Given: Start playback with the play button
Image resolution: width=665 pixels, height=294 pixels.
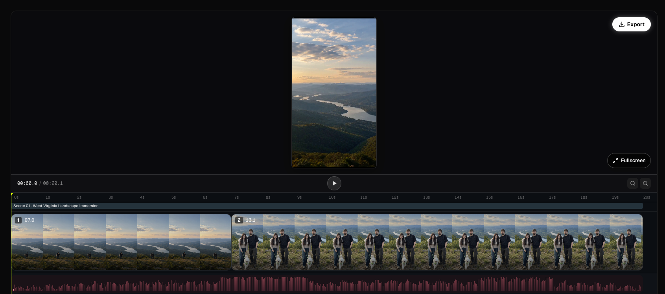Looking at the screenshot, I should (x=334, y=183).
